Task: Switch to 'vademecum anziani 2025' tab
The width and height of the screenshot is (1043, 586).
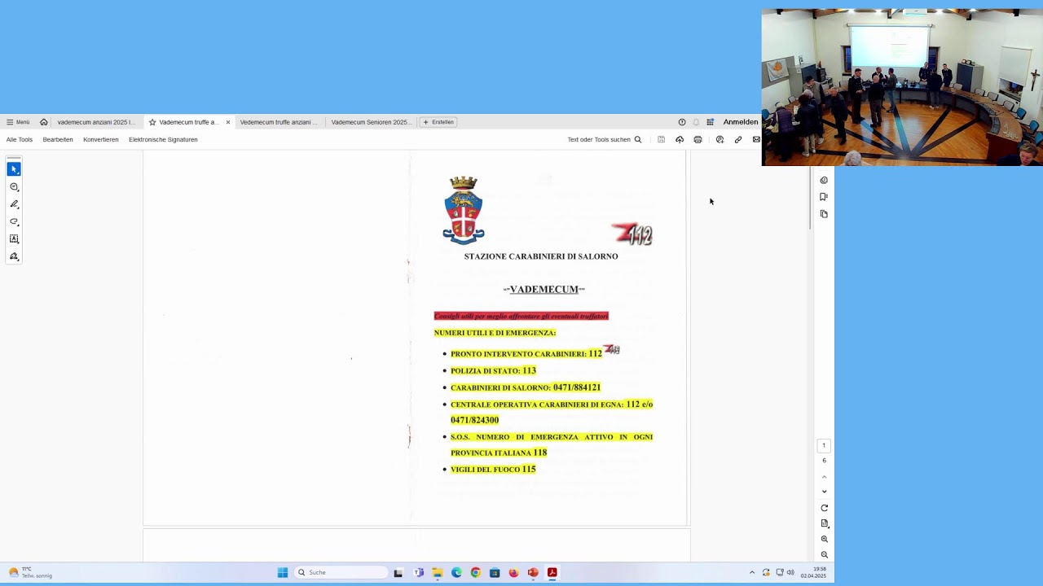Action: [x=96, y=122]
